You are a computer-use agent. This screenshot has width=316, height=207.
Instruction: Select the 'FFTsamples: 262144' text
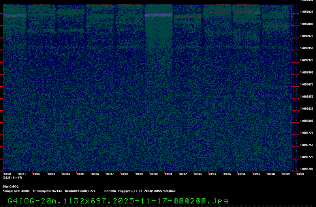point(47,191)
